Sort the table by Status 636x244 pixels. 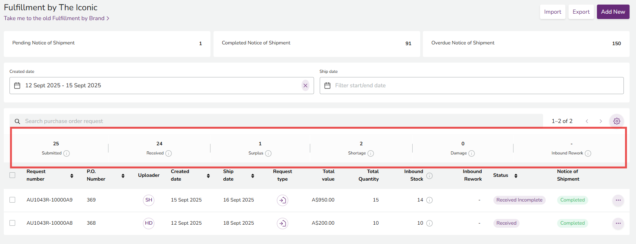516,176
